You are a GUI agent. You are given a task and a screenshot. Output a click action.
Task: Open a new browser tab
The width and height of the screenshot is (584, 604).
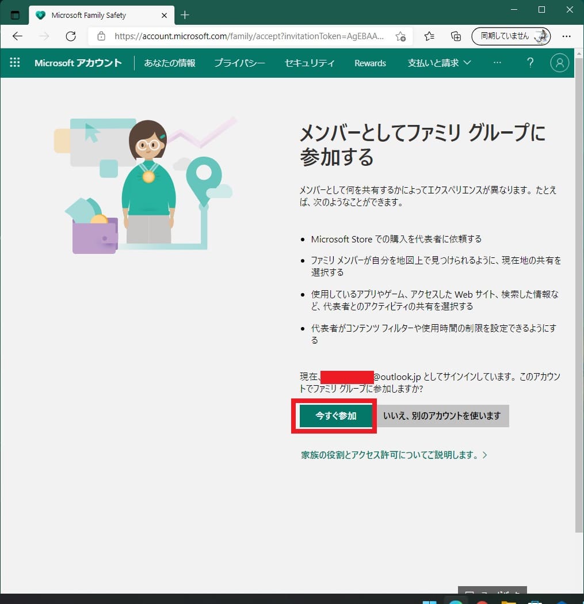click(x=185, y=16)
